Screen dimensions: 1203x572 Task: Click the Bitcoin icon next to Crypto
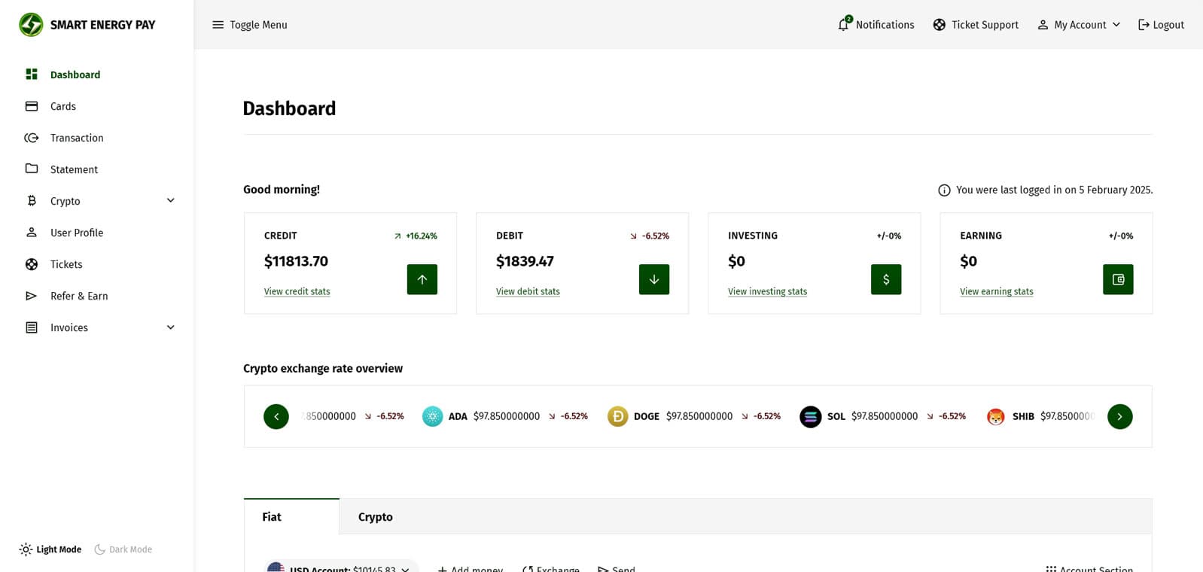coord(32,201)
